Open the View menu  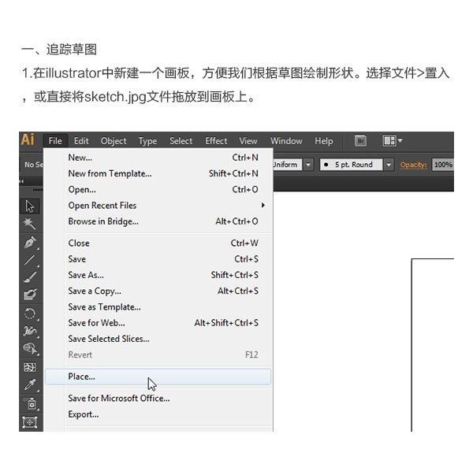(248, 141)
